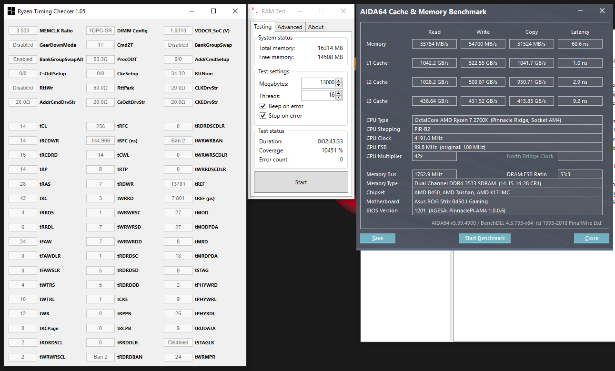Image resolution: width=615 pixels, height=371 pixels.
Task: Click the RttNom value 34.3Ω
Action: tap(178, 73)
